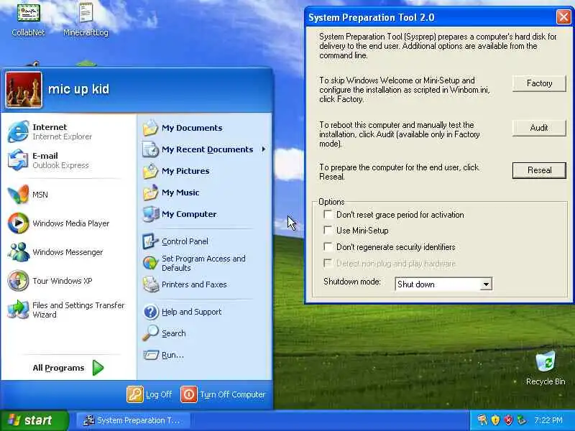Click the user name mic up kid
575x431 pixels.
tap(78, 89)
